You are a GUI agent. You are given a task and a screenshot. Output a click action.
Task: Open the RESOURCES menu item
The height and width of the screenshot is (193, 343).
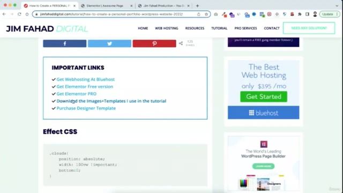click(195, 28)
